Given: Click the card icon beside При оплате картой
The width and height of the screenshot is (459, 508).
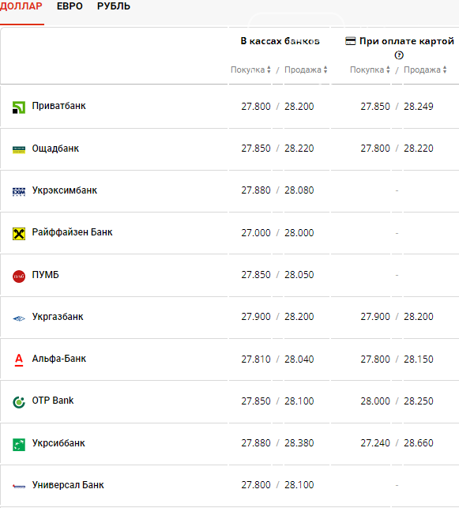Looking at the screenshot, I should point(351,41).
